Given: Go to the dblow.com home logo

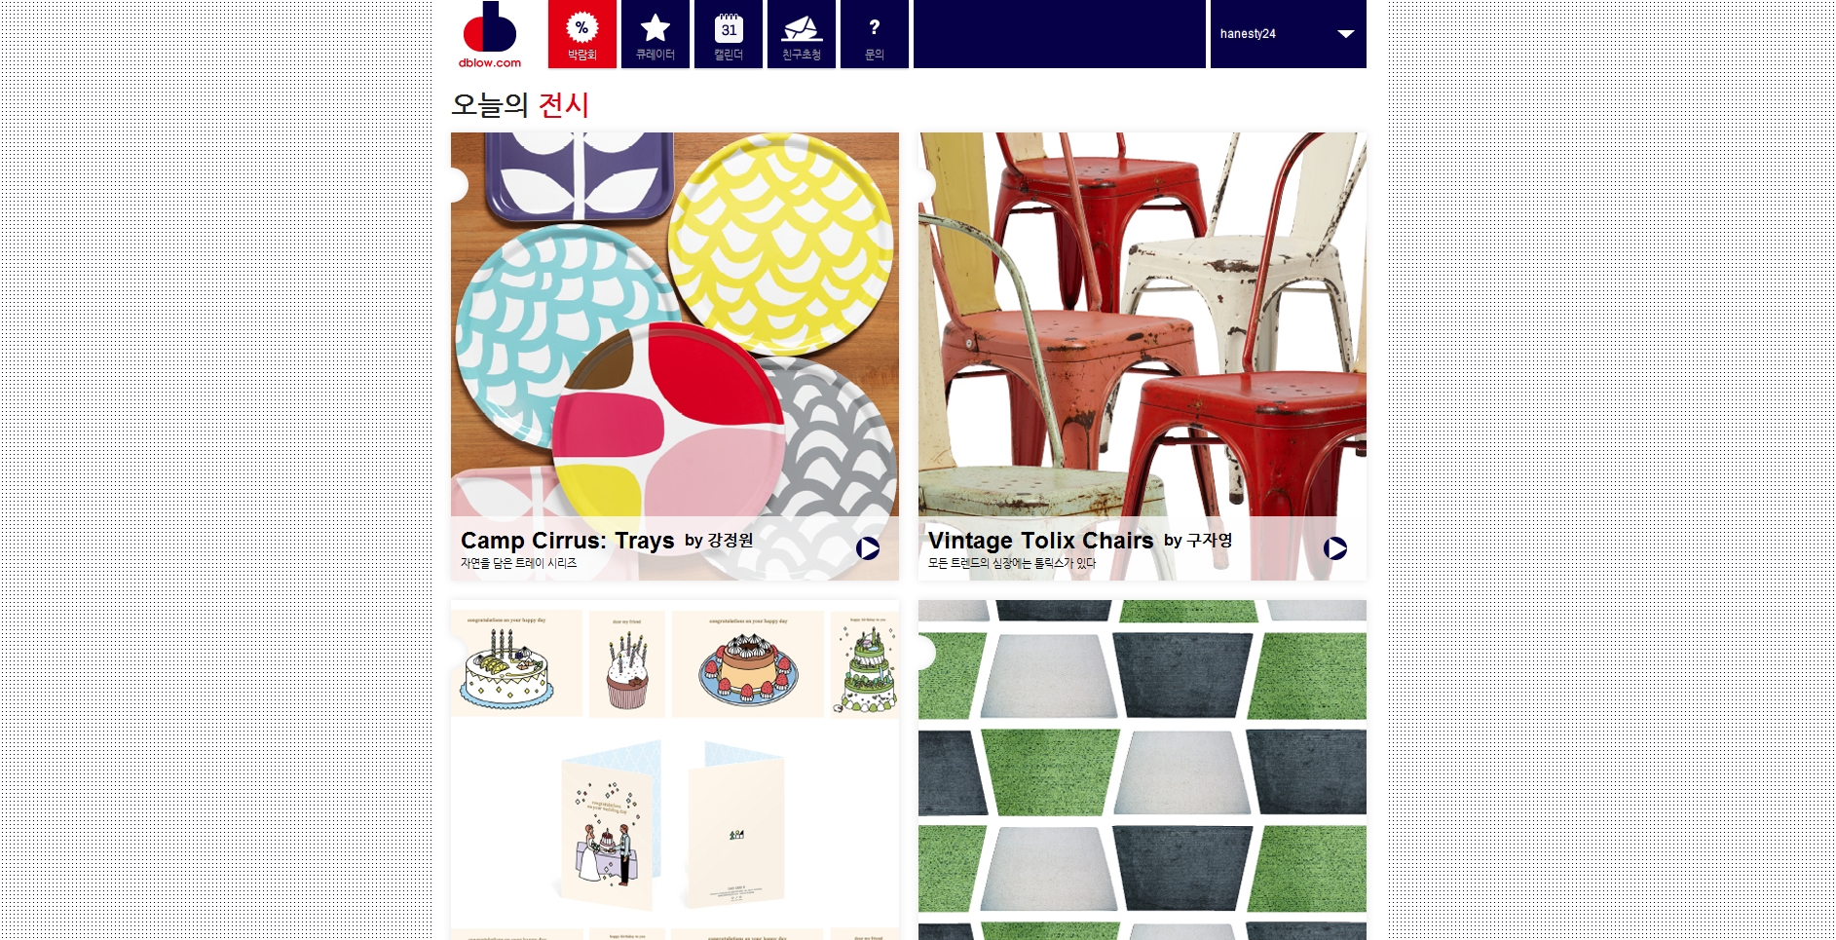Looking at the screenshot, I should click(x=490, y=35).
